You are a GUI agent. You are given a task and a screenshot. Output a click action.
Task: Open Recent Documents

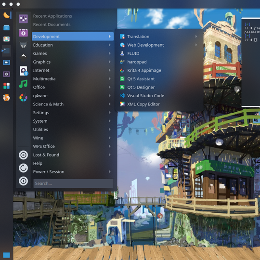(x=52, y=25)
